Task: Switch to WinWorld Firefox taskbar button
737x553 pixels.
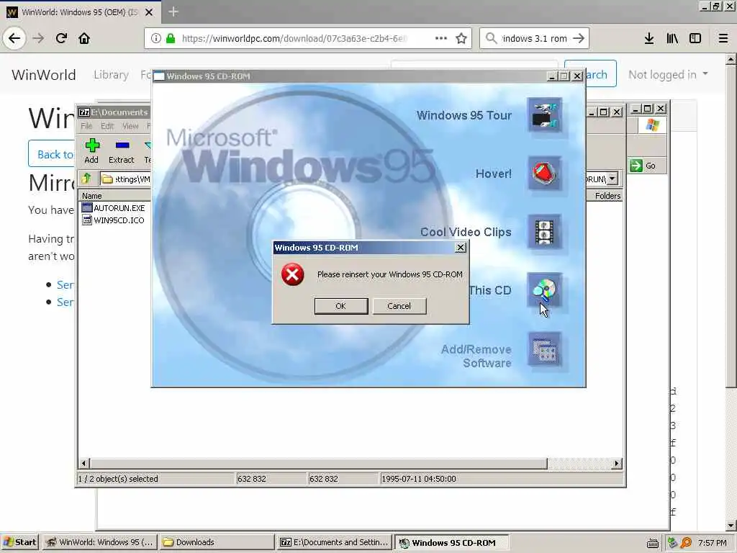Action: click(99, 542)
